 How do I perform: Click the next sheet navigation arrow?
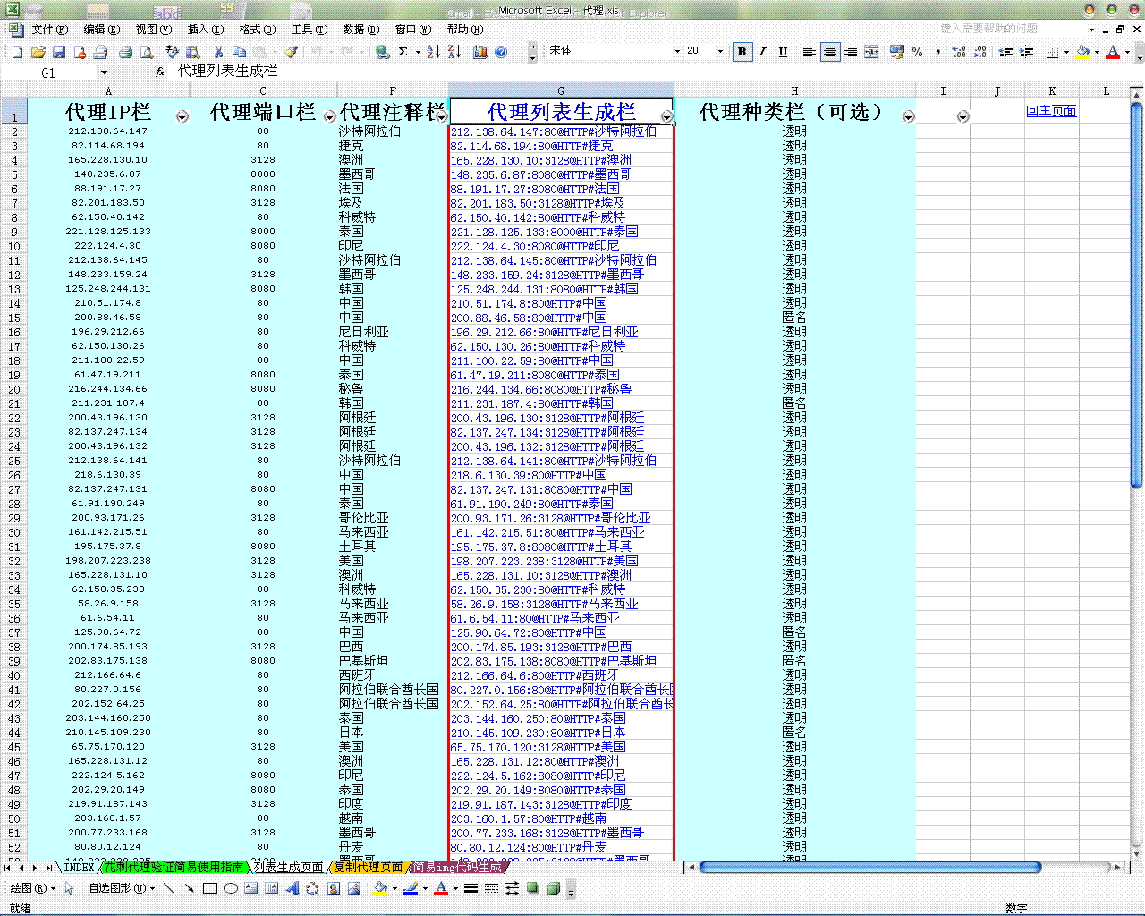click(x=36, y=868)
